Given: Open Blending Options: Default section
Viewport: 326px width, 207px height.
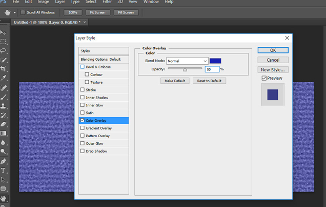Looking at the screenshot, I should [x=100, y=59].
